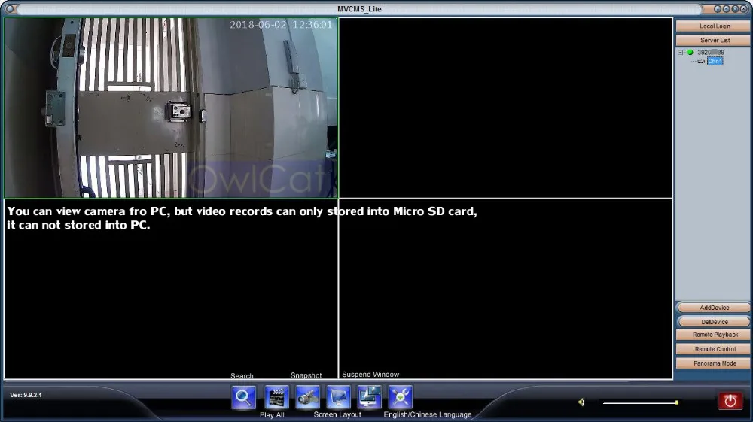This screenshot has height=422, width=753.
Task: Select the bottom-left video pane
Action: click(171, 289)
